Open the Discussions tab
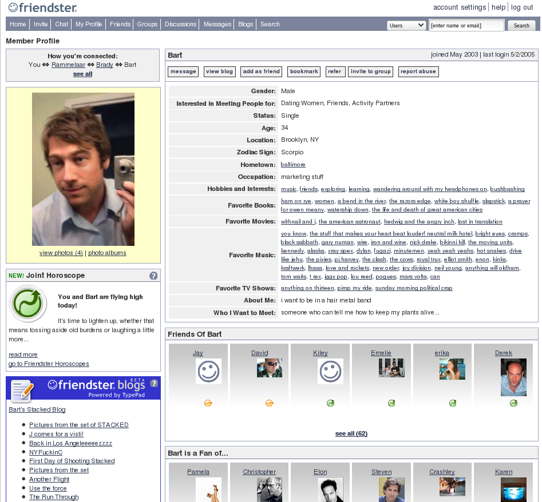This screenshot has width=542, height=502. 180,24
